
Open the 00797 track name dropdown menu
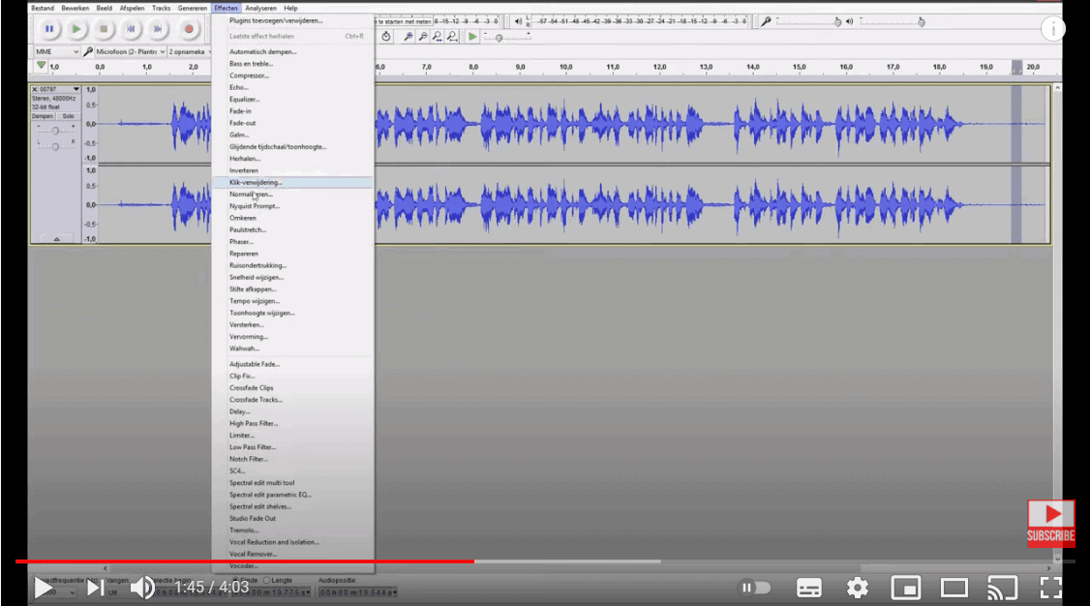point(59,90)
